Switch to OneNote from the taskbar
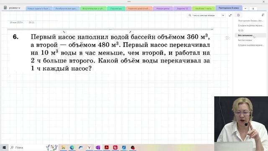Viewport: 268px width, 151px height. click(98, 147)
